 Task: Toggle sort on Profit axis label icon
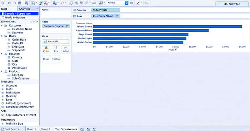coord(176,50)
